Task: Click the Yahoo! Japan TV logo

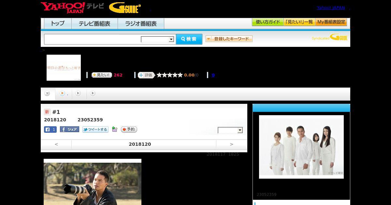Action: tap(72, 7)
